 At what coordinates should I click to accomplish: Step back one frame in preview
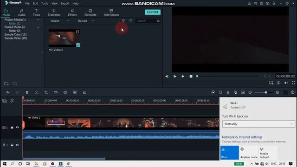click(x=167, y=76)
